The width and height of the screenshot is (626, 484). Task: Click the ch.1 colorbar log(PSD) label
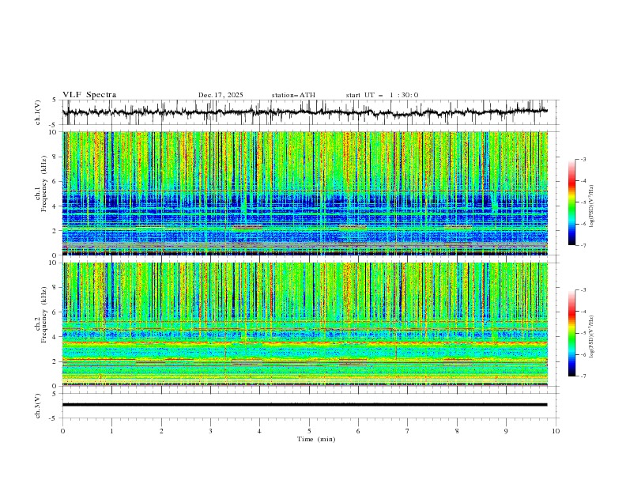point(592,206)
